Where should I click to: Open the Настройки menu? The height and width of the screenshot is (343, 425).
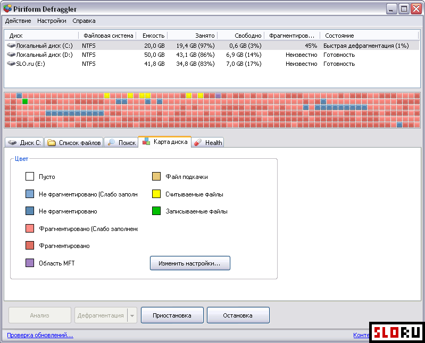point(52,21)
